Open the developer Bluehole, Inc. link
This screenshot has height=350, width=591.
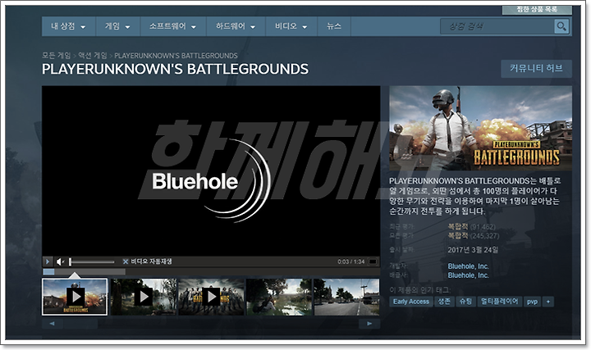tap(468, 266)
